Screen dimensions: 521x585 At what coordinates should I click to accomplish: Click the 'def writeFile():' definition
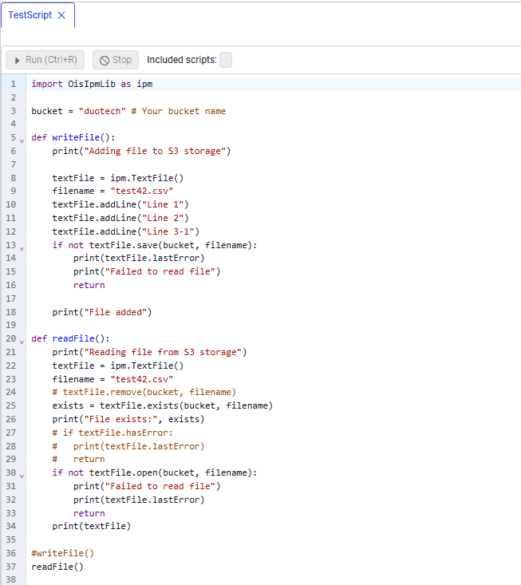pyautogui.click(x=73, y=137)
